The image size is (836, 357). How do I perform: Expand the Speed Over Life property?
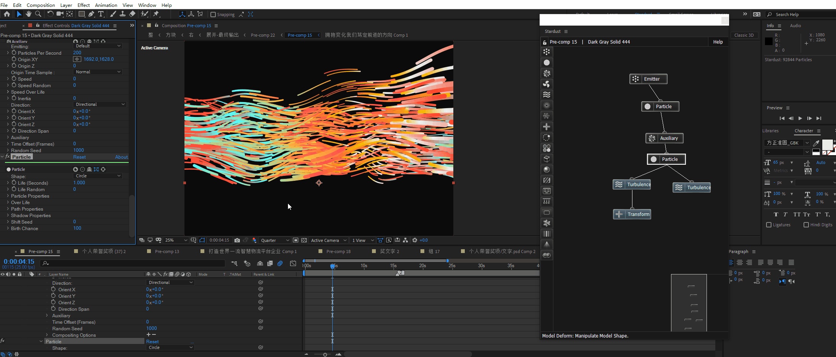click(8, 92)
